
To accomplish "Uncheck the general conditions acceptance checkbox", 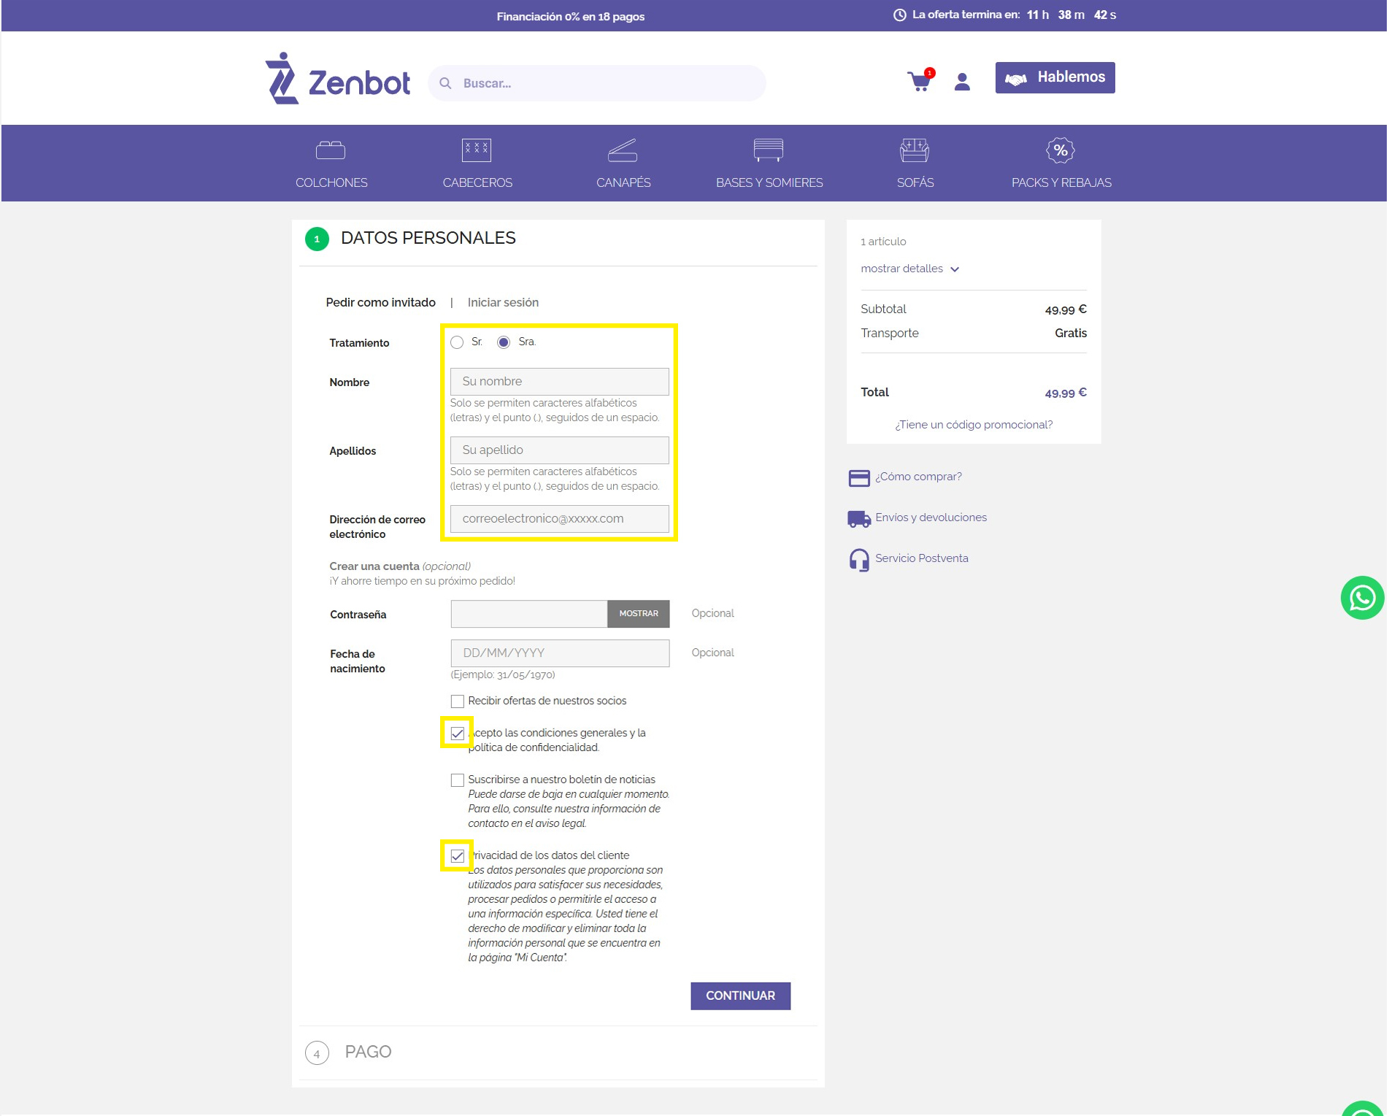I will click(x=458, y=734).
